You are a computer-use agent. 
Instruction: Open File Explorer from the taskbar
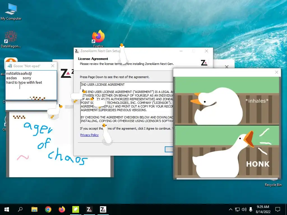click(x=34, y=209)
